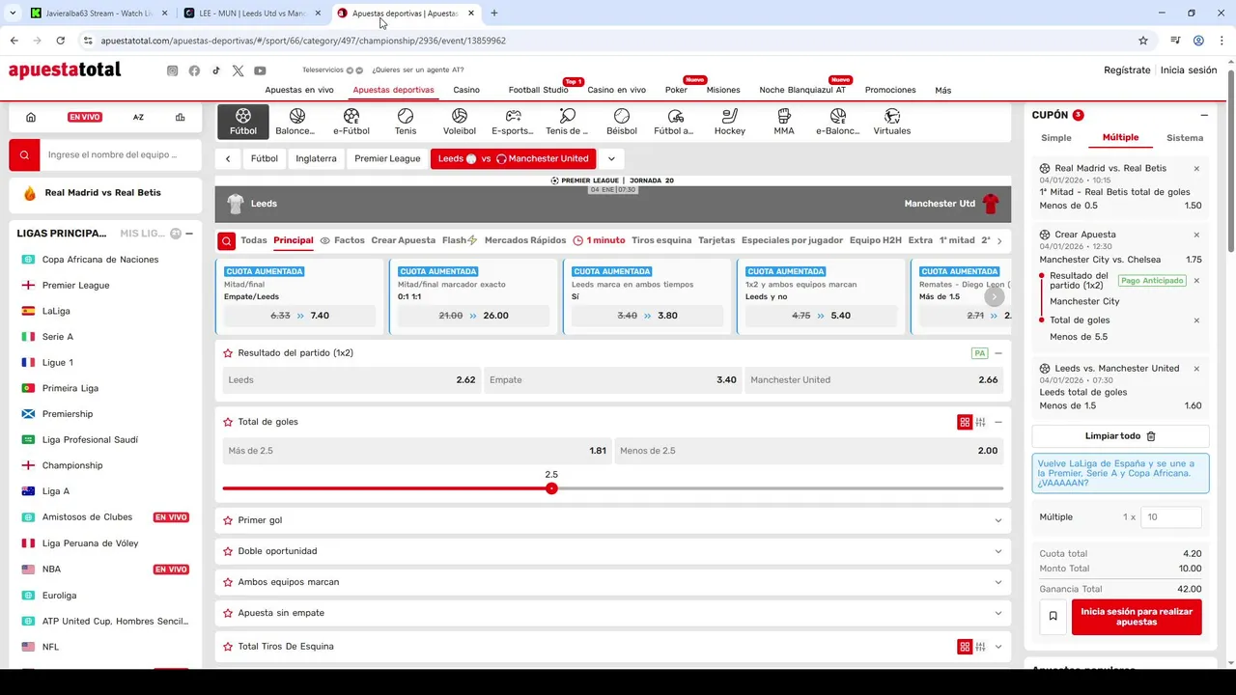Image resolution: width=1236 pixels, height=695 pixels.
Task: Expand the Total Tiros De Esquina market
Action: pyautogui.click(x=998, y=647)
